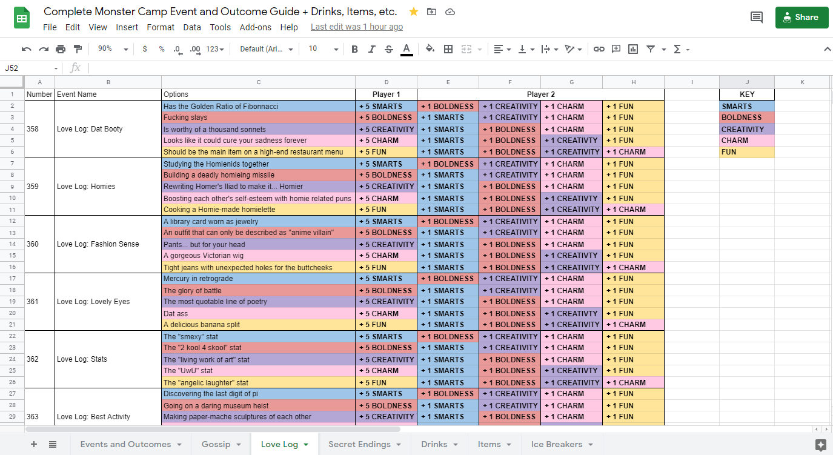The width and height of the screenshot is (833, 455).
Task: Insert a chart from toolbar
Action: [633, 49]
